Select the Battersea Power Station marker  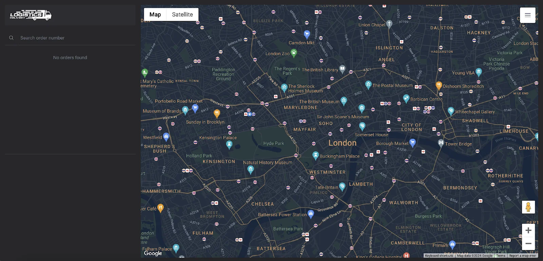coord(311,214)
